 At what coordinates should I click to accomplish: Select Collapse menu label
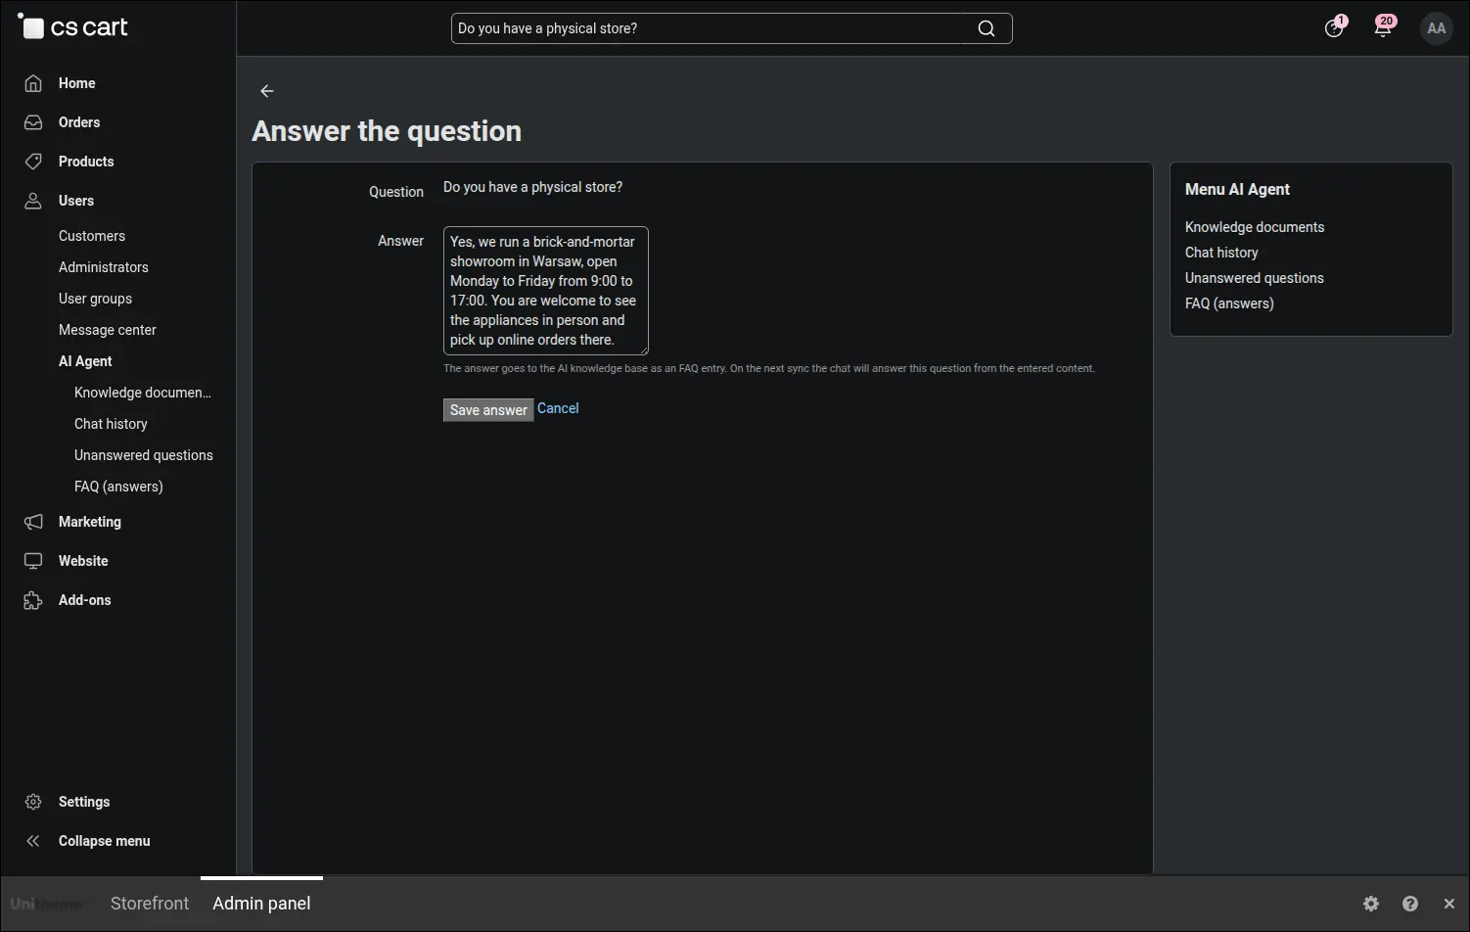(105, 841)
